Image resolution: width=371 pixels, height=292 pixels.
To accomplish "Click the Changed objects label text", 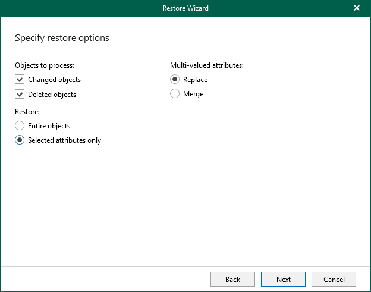I will pyautogui.click(x=54, y=80).
